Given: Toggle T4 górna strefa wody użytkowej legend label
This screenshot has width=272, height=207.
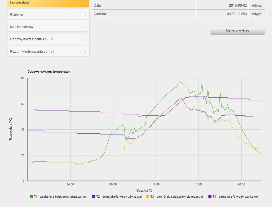Looking at the screenshot, I should [x=235, y=197].
